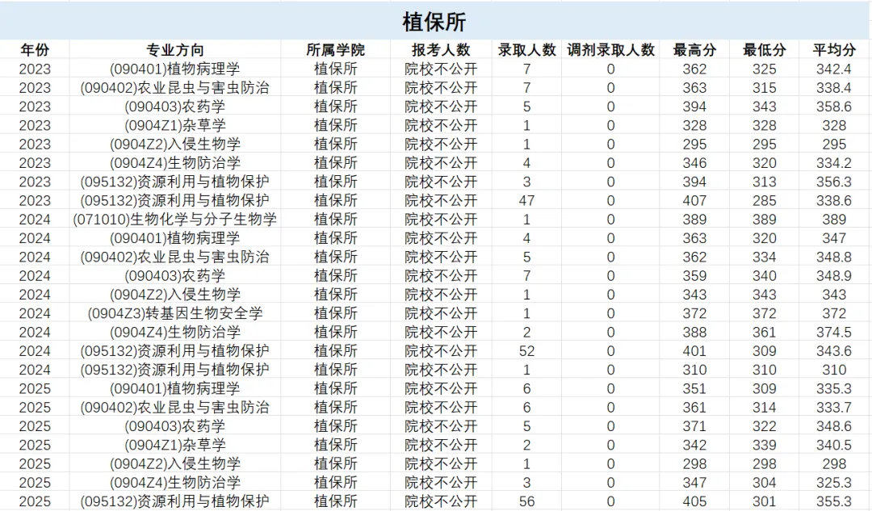Select highest score cell 351
The width and height of the screenshot is (872, 511).
point(694,388)
